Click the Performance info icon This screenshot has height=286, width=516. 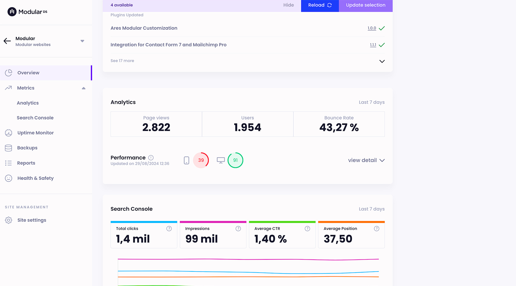(x=151, y=158)
